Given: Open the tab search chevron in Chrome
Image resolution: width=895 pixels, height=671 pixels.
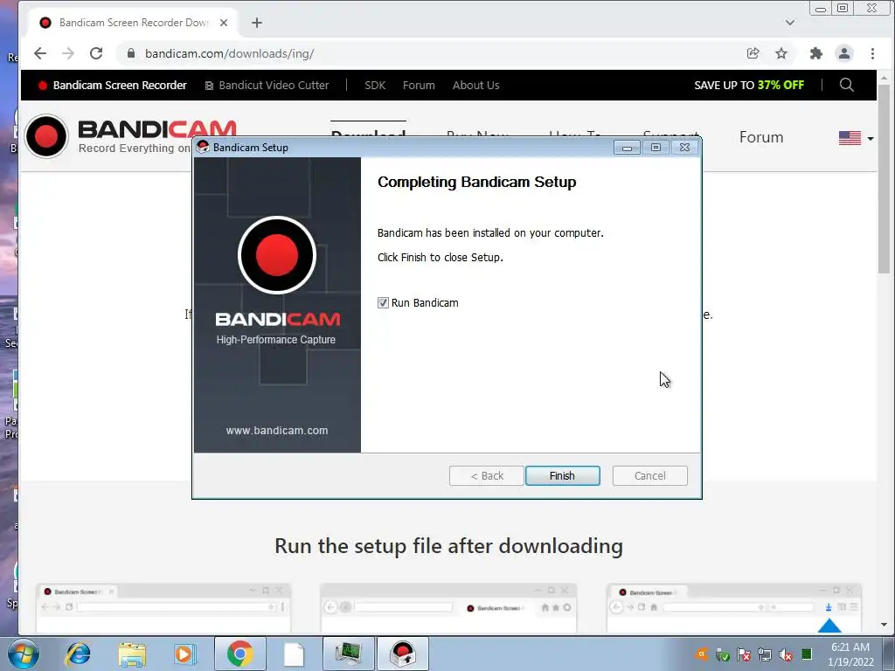Looking at the screenshot, I should tap(790, 23).
